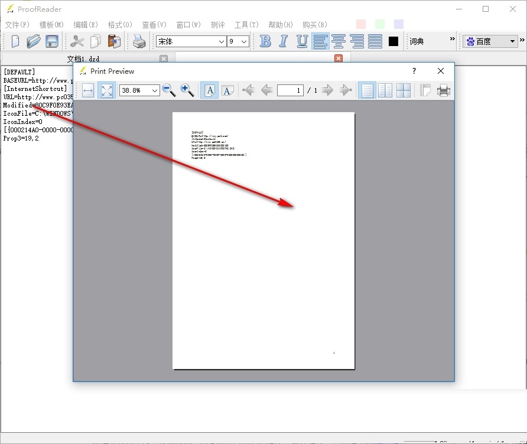Toggle Portrait orientation in preview

pos(210,90)
